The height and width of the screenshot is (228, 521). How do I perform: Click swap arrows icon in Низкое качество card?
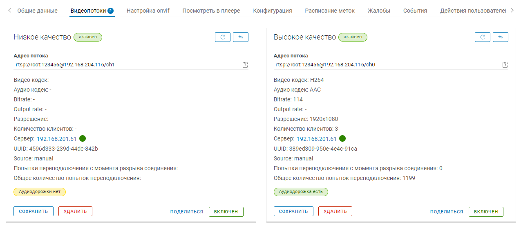tap(241, 37)
